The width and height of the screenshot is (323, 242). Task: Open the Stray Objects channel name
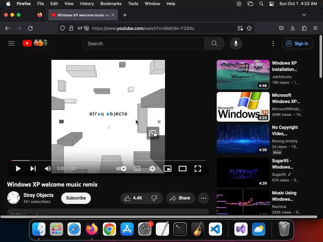click(x=38, y=195)
